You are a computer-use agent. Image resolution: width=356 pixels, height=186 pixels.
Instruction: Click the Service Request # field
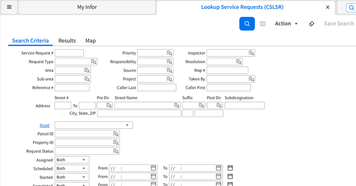(69, 53)
